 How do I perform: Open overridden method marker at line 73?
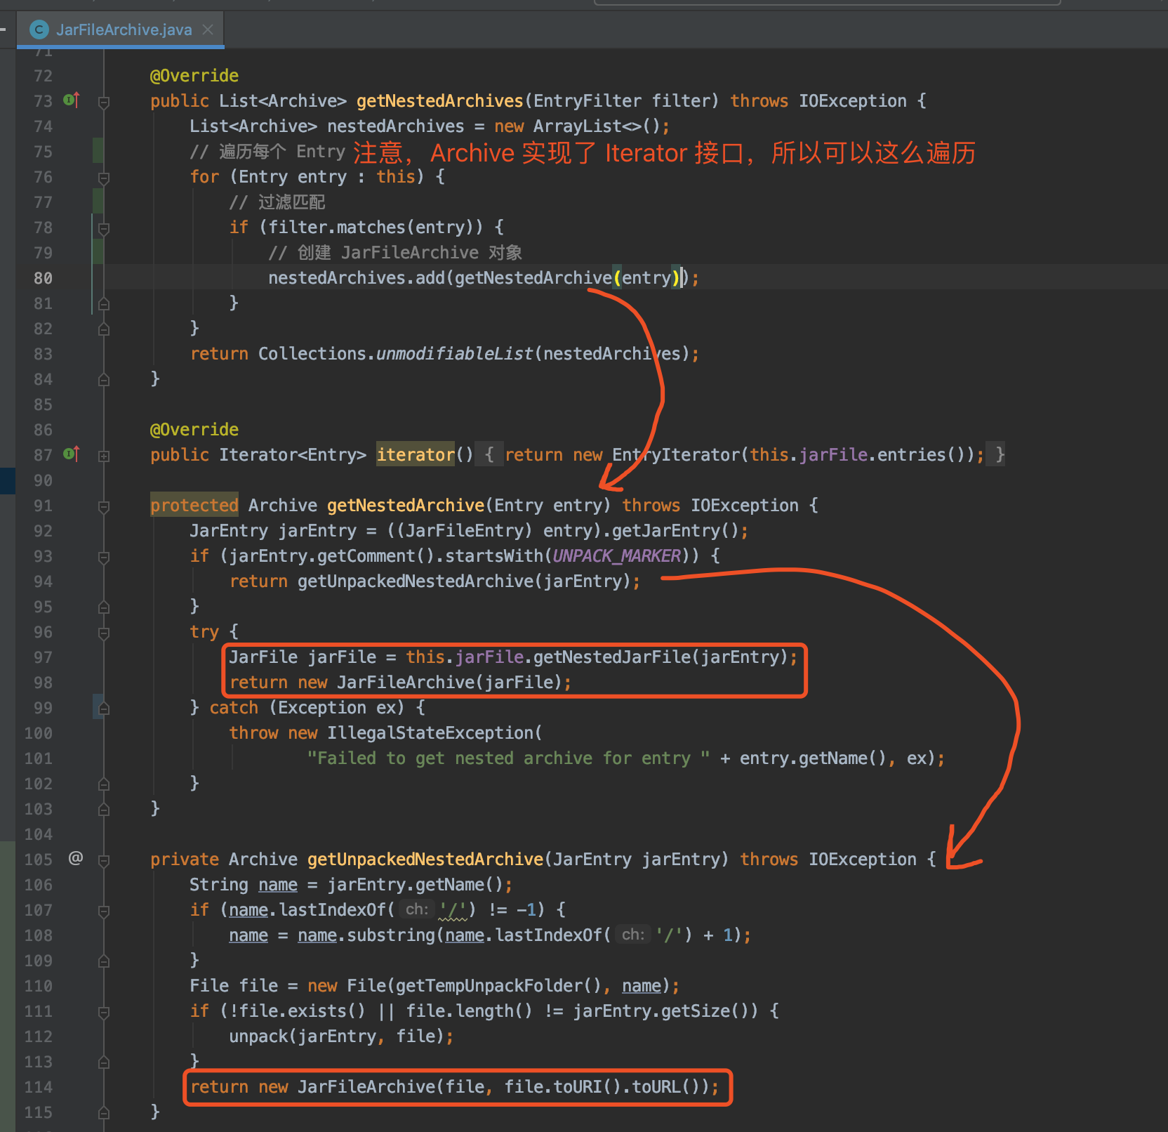pos(71,100)
